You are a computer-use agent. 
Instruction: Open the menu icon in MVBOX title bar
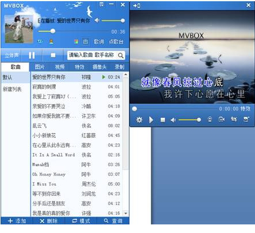click(102, 5)
